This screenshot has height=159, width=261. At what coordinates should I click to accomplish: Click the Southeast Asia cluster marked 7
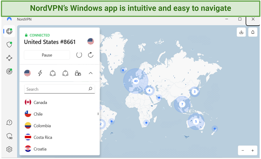point(182,104)
